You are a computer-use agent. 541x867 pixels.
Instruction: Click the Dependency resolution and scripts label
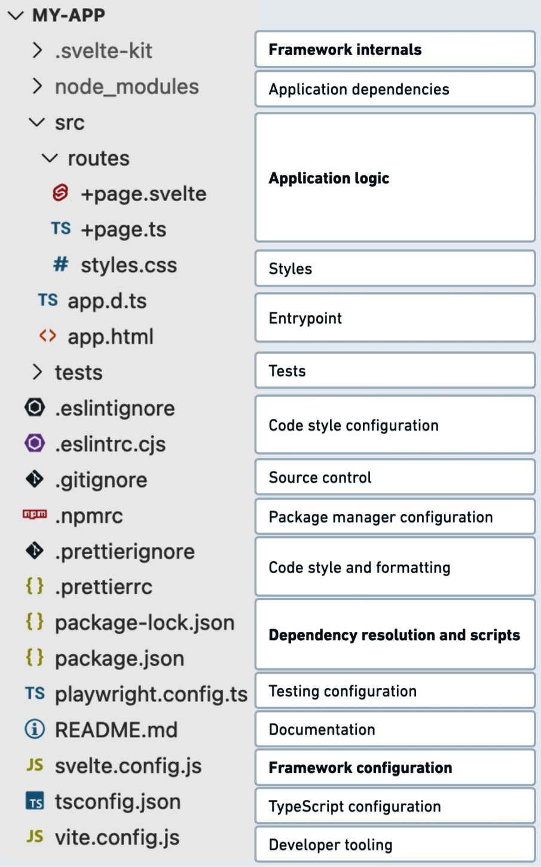click(x=395, y=634)
